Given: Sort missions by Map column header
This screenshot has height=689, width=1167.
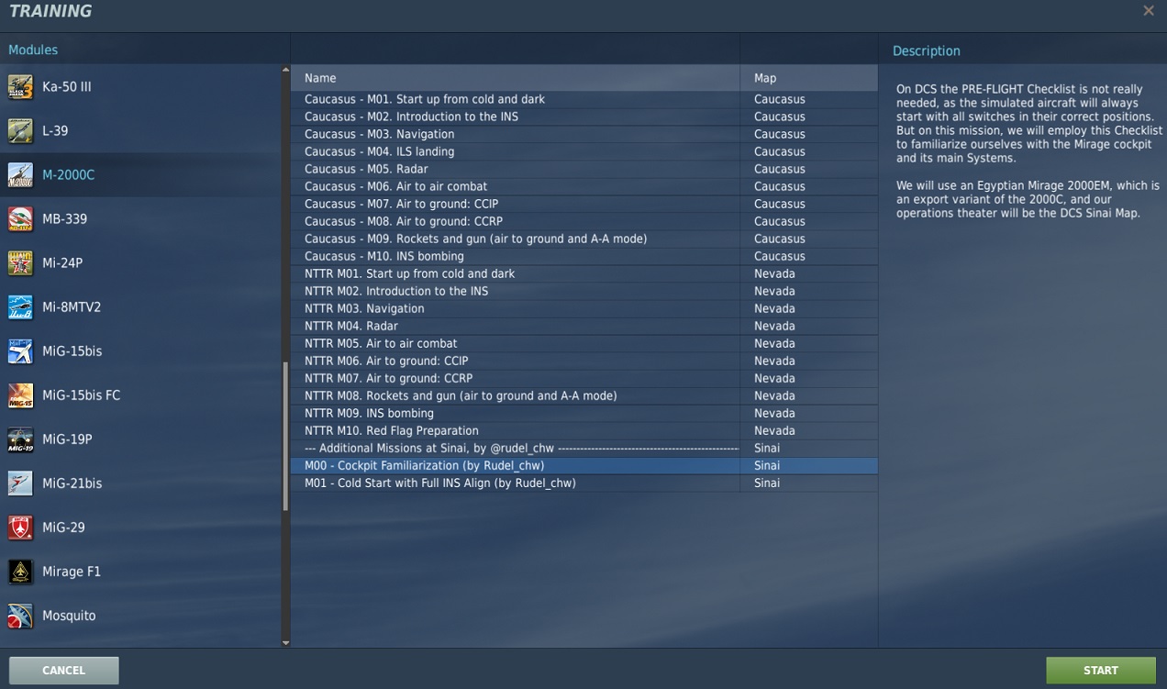Looking at the screenshot, I should click(765, 78).
